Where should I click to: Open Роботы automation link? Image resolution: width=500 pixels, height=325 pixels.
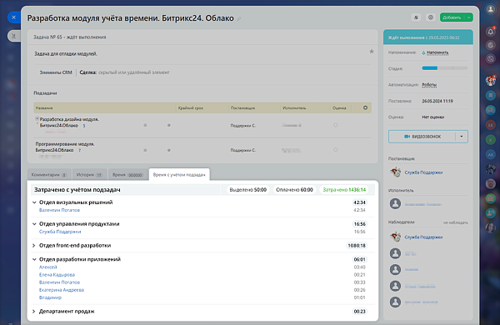click(429, 85)
